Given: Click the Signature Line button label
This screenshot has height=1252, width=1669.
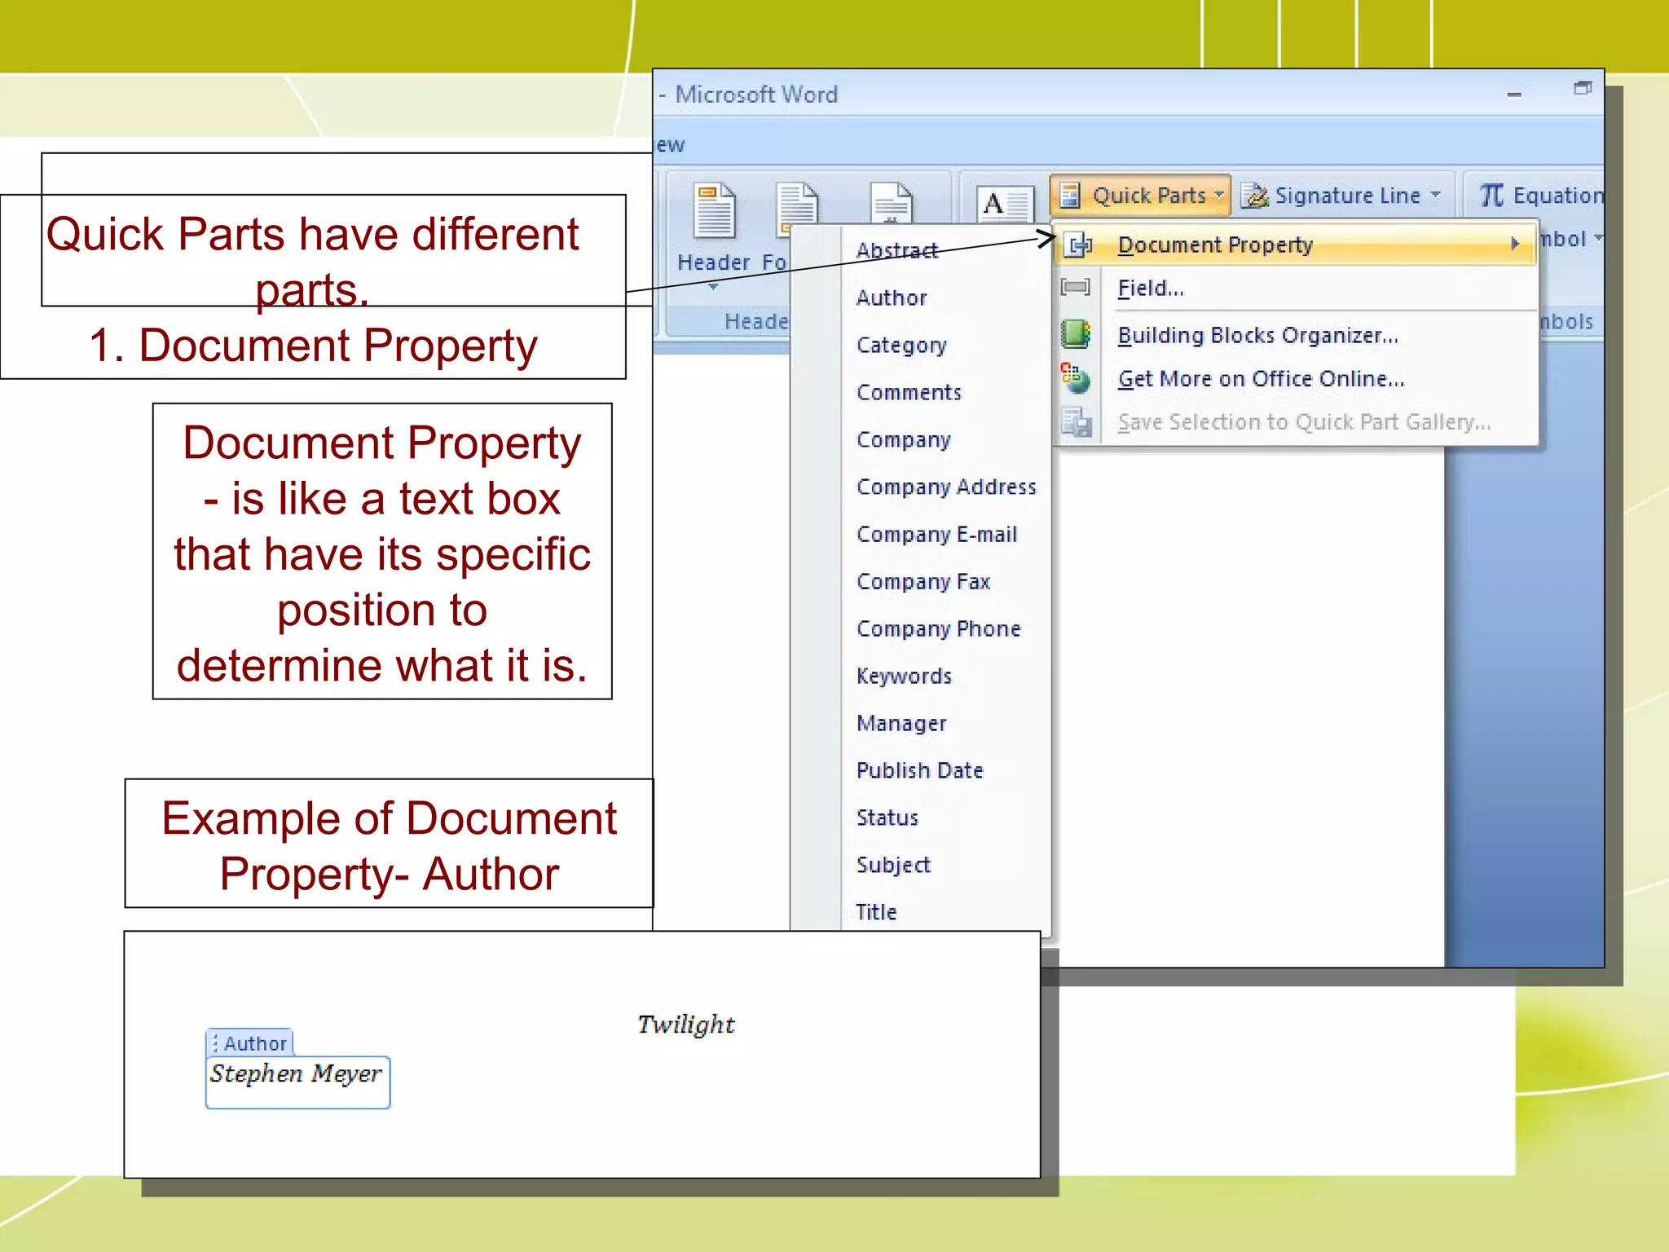Looking at the screenshot, I should 1347,196.
